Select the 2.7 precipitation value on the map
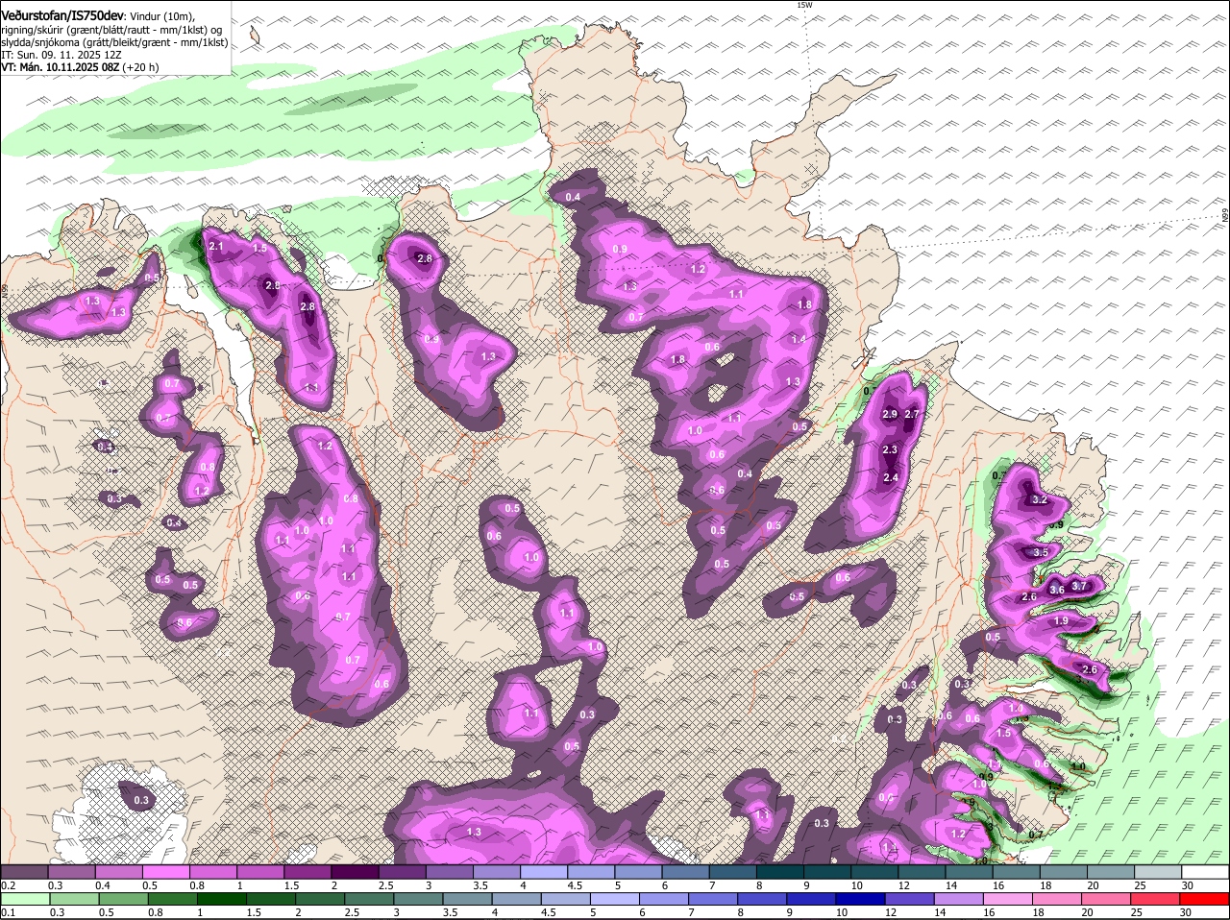1230x920 pixels. pyautogui.click(x=913, y=414)
